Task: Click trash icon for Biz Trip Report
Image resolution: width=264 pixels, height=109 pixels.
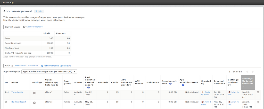Action: (x=258, y=102)
